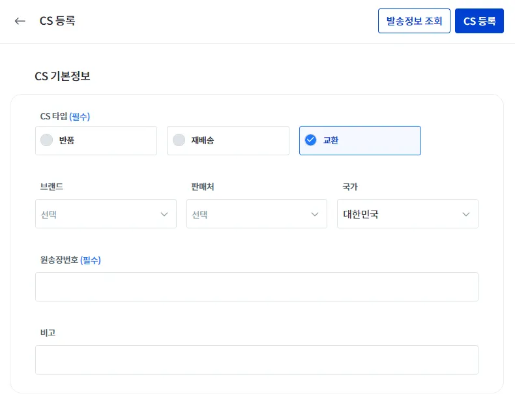Click the 원송장번호 (필수) field label
Image resolution: width=515 pixels, height=400 pixels.
[70, 260]
